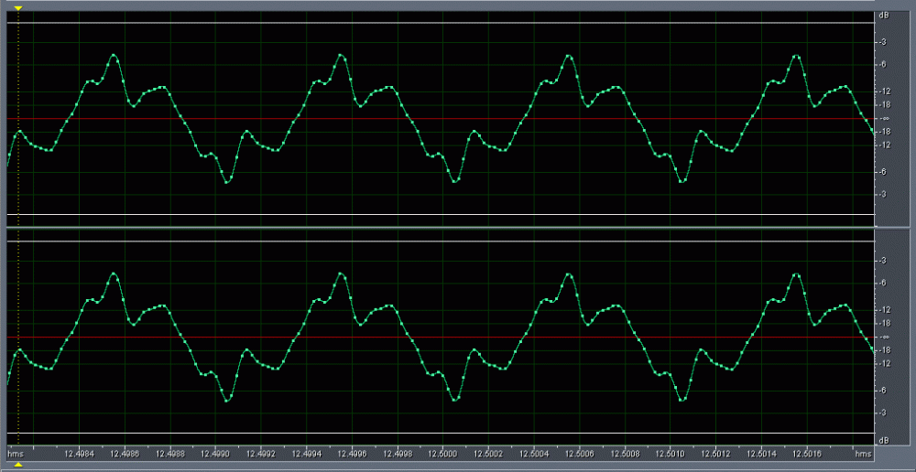This screenshot has height=472, width=916.
Task: Click the lower channel's top -6 dB label
Action: tap(883, 283)
